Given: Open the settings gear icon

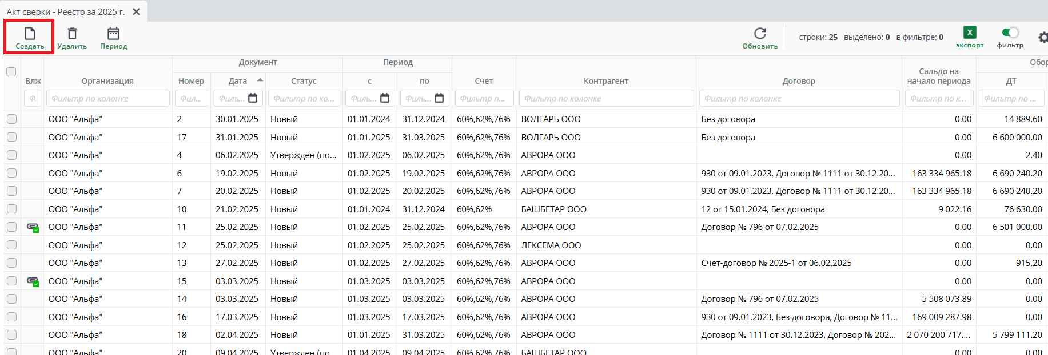Looking at the screenshot, I should 1043,38.
